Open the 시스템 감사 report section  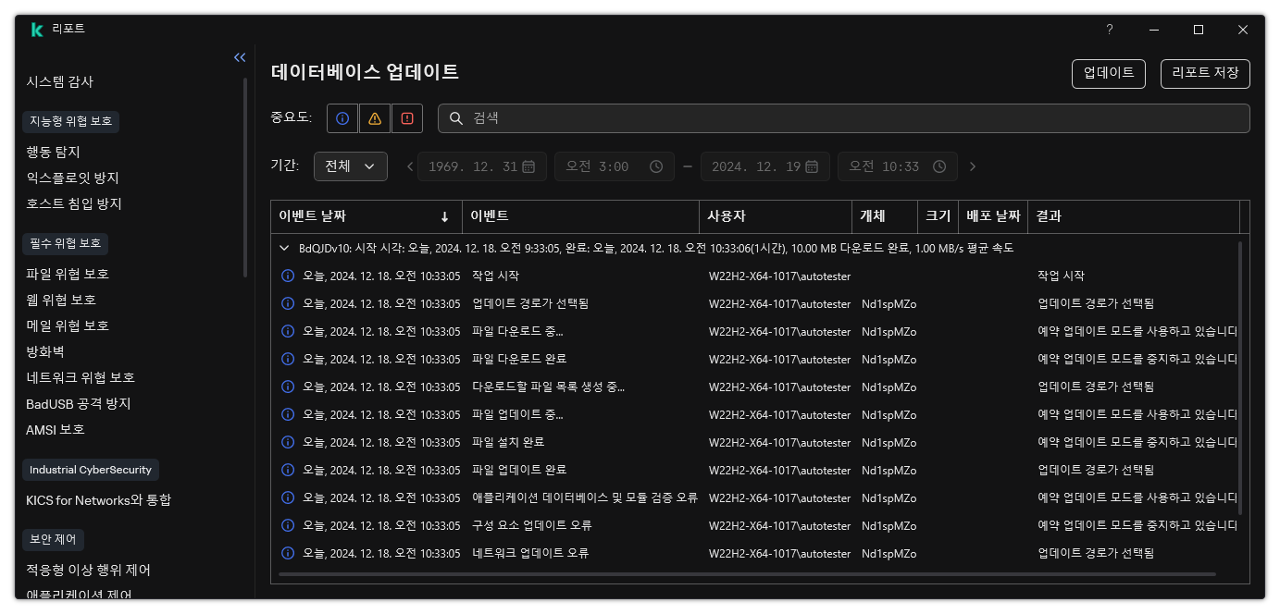(58, 81)
